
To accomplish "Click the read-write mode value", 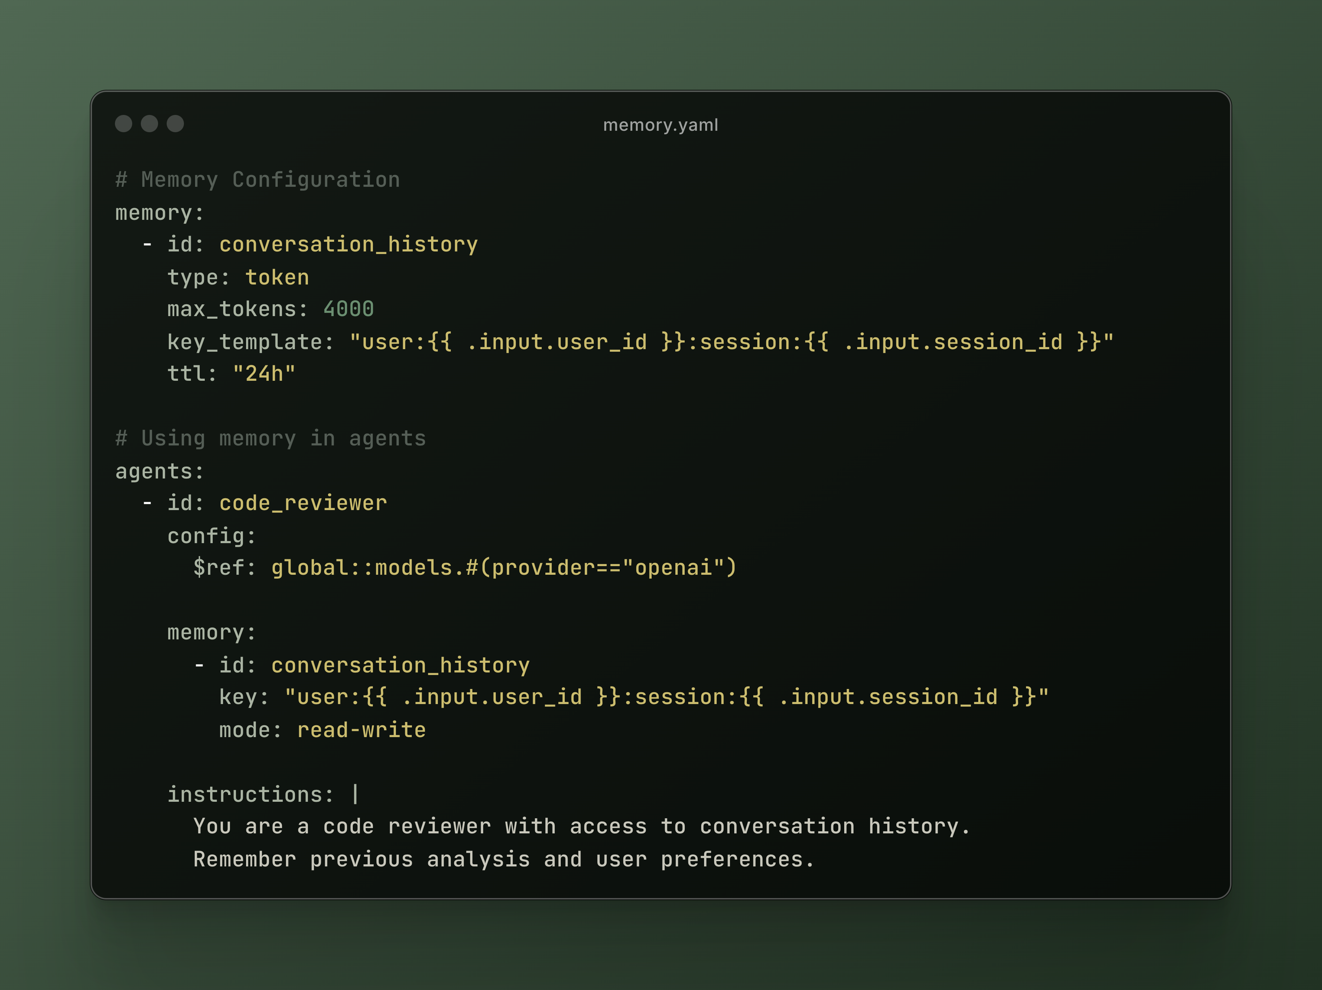I will pyautogui.click(x=362, y=730).
